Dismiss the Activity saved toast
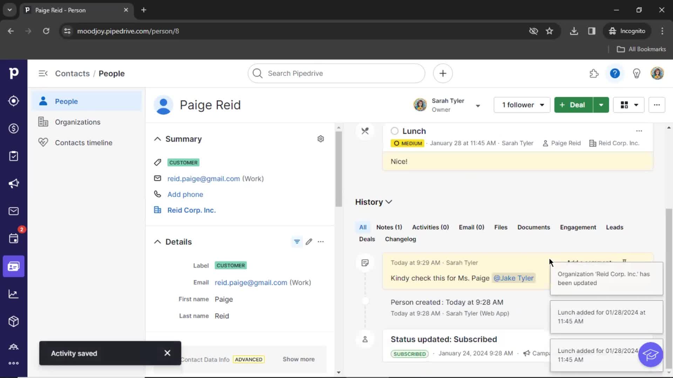The width and height of the screenshot is (673, 378). coord(167,353)
